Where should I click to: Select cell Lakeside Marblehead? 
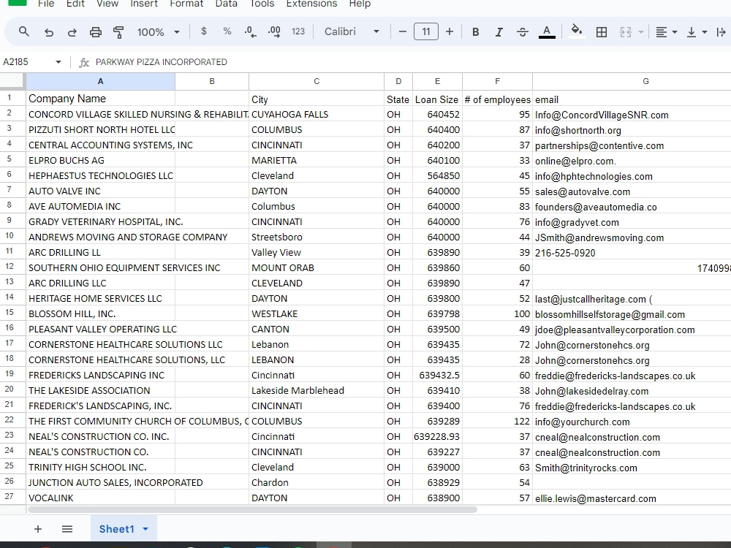pyautogui.click(x=317, y=390)
